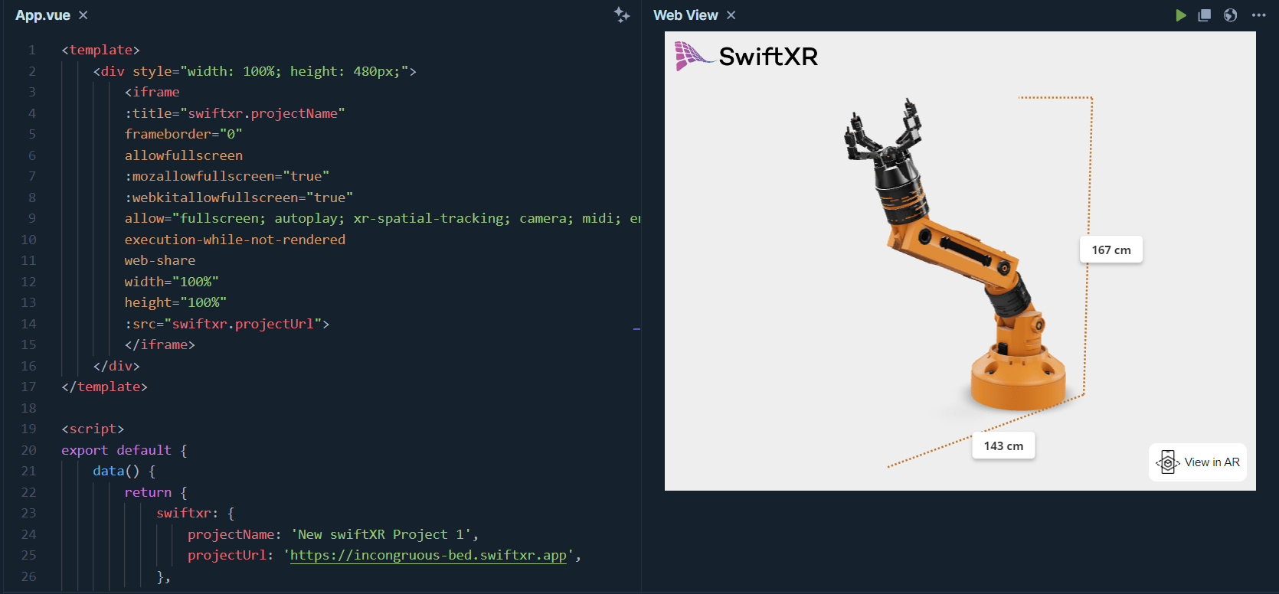The image size is (1279, 594).
Task: Open the Web View more options menu
Action: tap(1258, 15)
